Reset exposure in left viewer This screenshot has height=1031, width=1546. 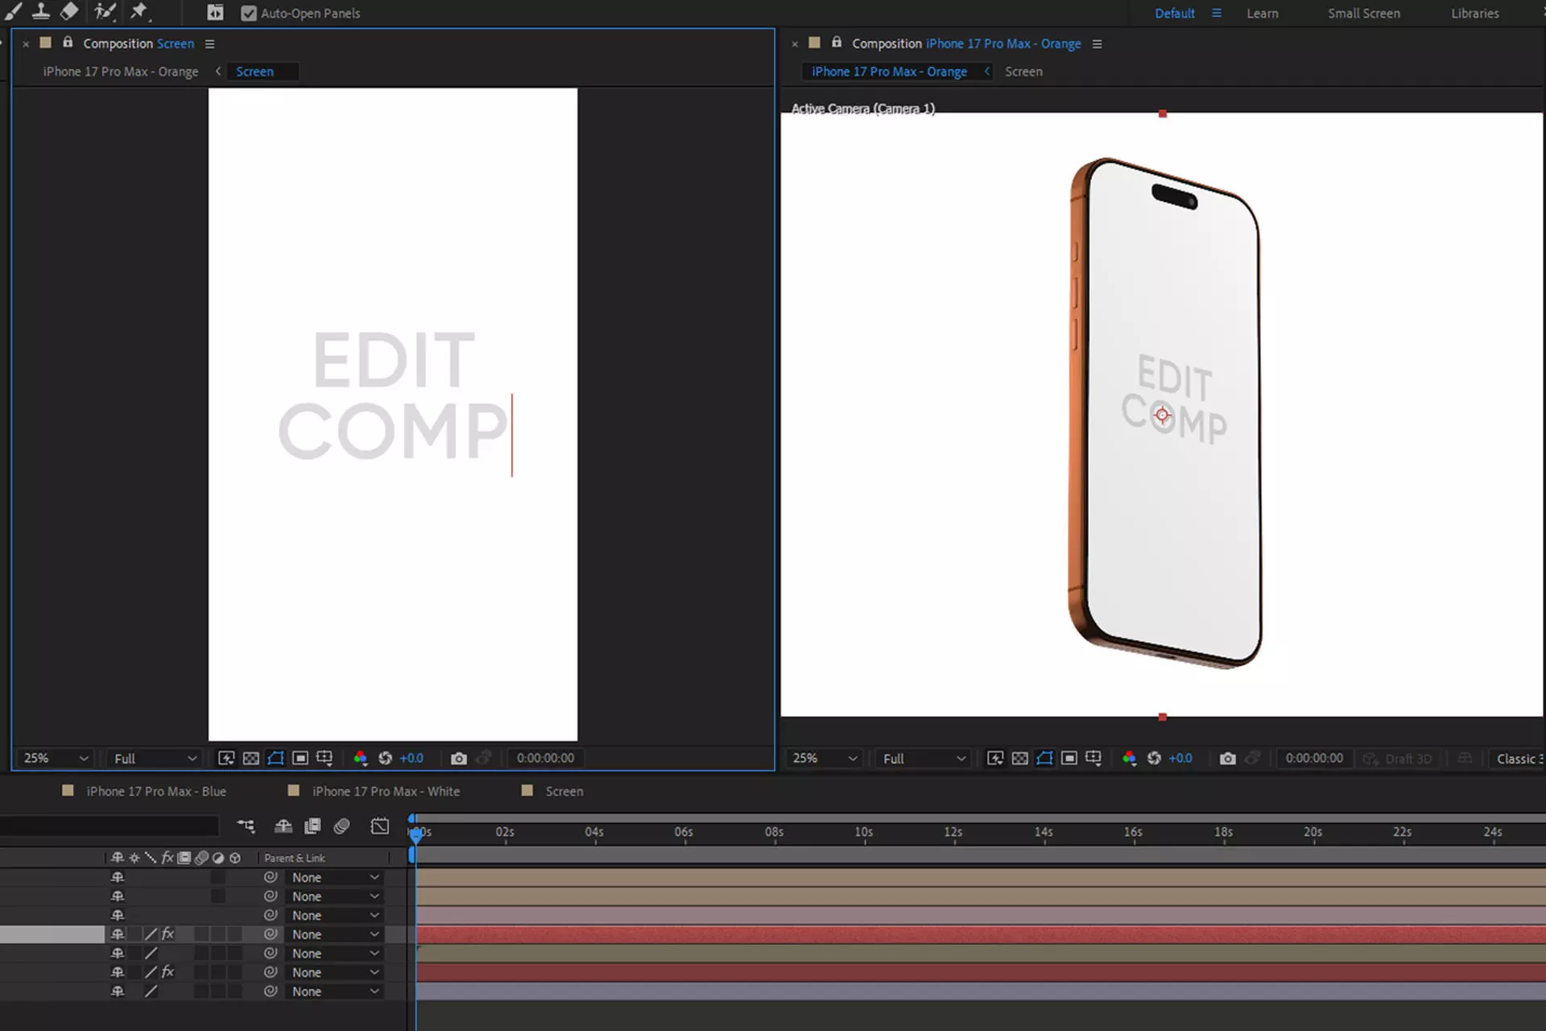pos(385,758)
